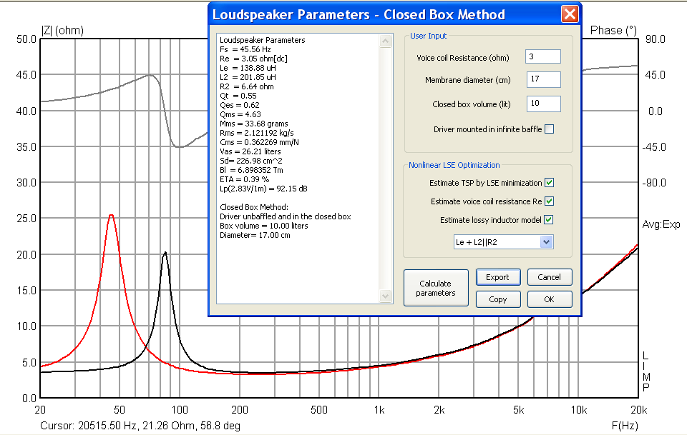Click the F(Hz) axis label
This screenshot has width=687, height=435.
(x=624, y=426)
